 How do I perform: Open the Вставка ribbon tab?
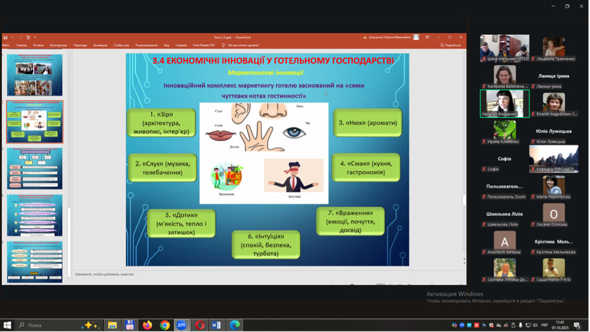(x=38, y=45)
